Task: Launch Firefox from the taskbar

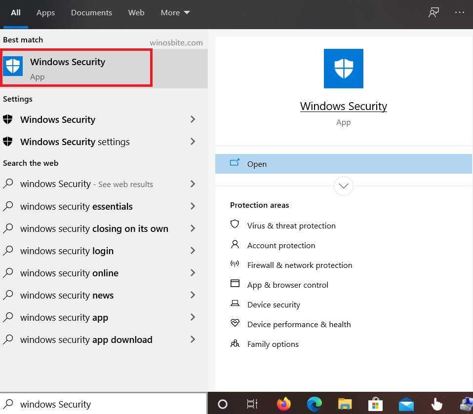Action: tap(284, 404)
